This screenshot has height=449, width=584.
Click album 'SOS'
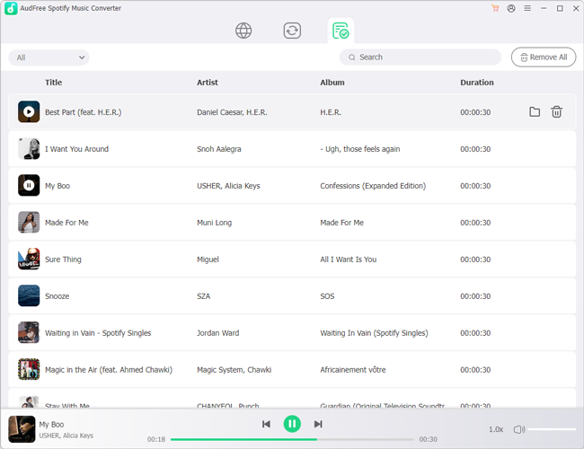(327, 296)
